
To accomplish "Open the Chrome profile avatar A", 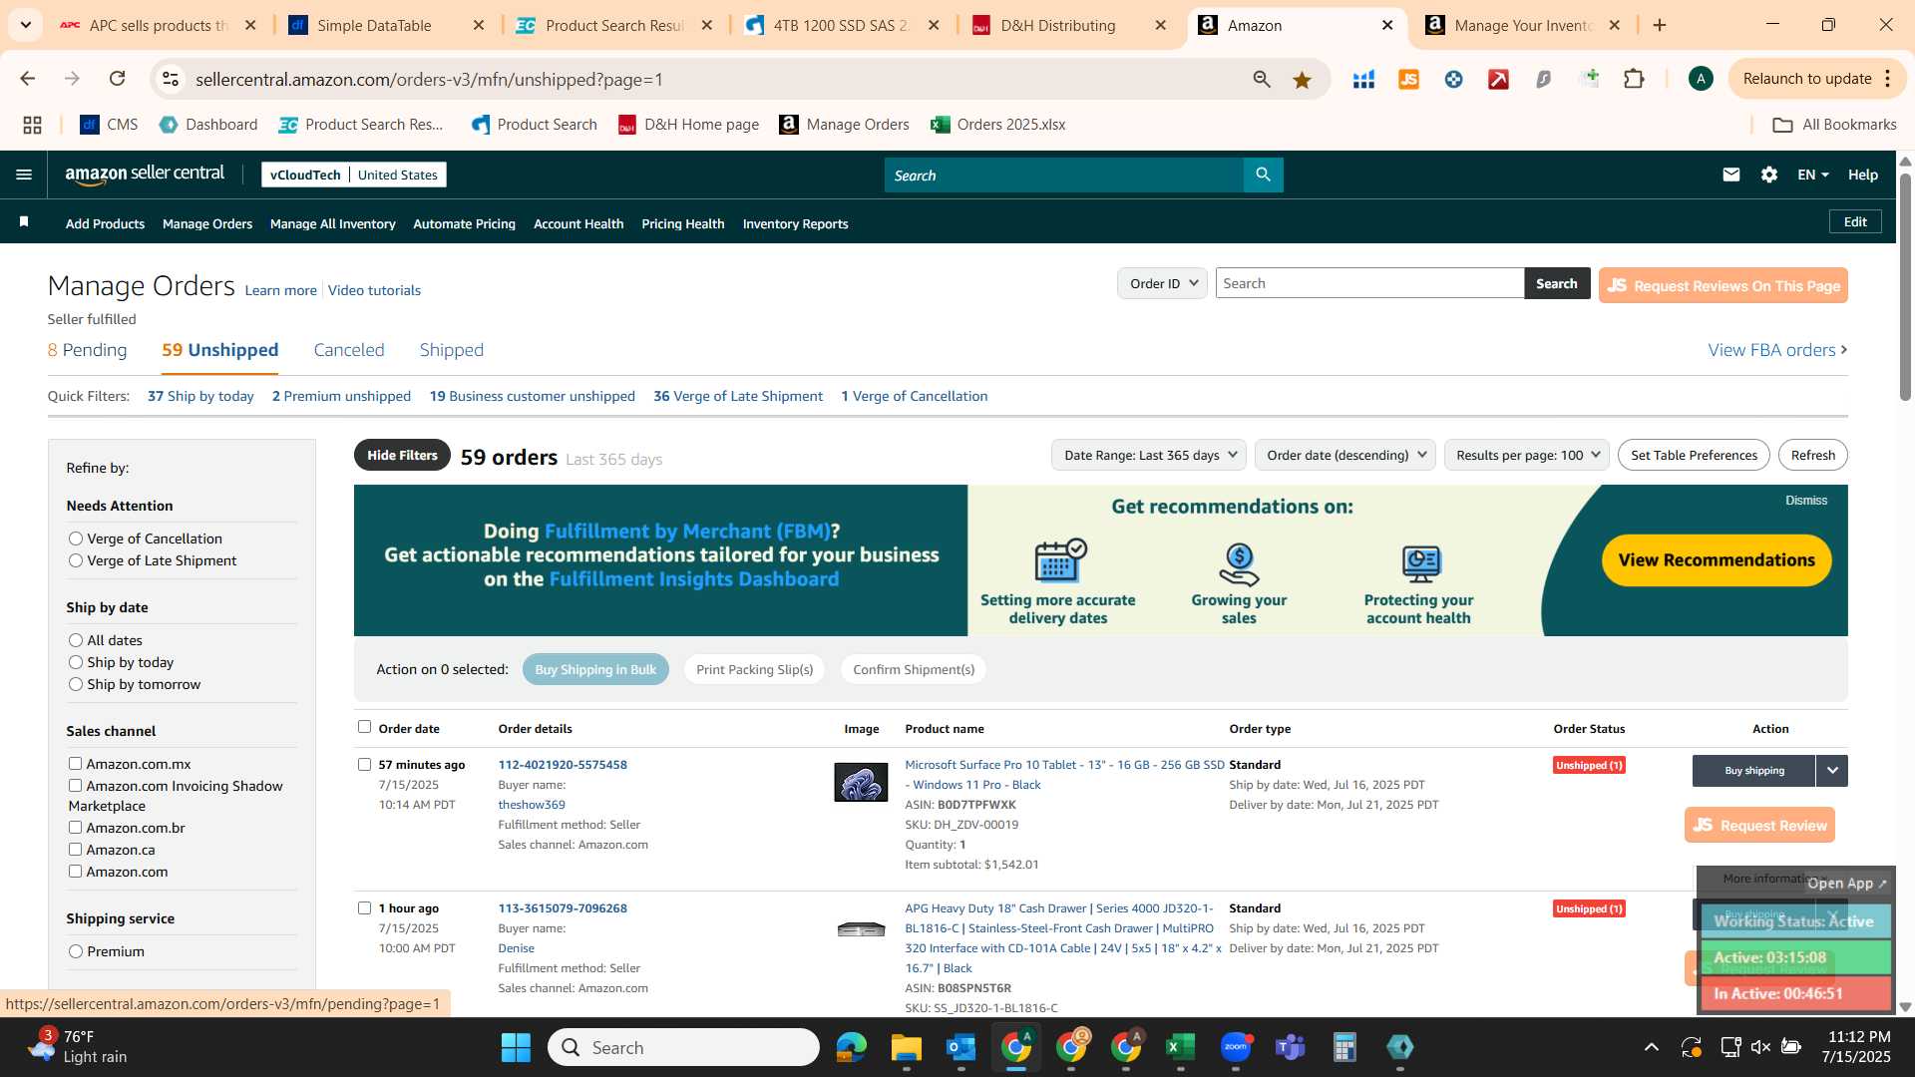I will tap(1701, 79).
